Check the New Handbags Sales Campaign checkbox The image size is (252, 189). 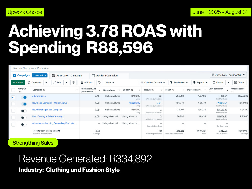click(x=13, y=111)
